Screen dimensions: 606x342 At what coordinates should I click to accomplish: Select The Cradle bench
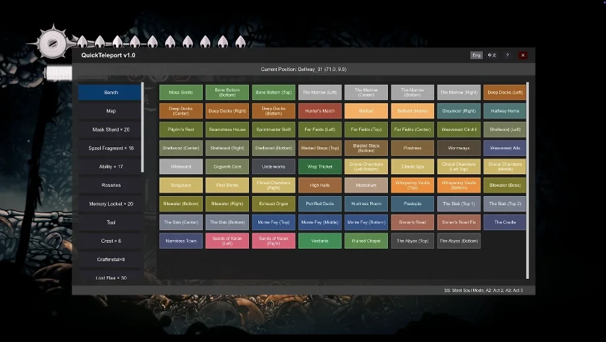click(x=505, y=222)
